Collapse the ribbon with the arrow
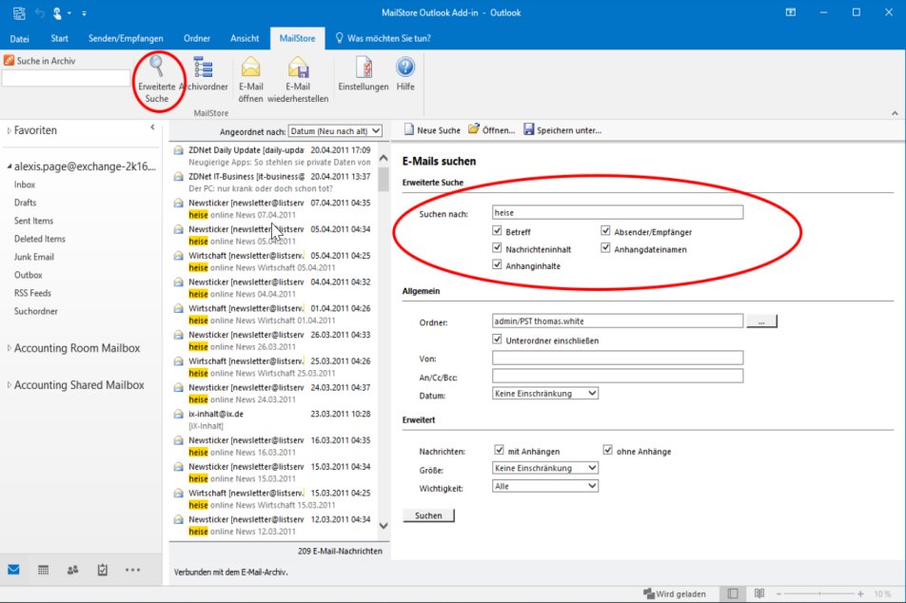This screenshot has height=603, width=906. (895, 113)
